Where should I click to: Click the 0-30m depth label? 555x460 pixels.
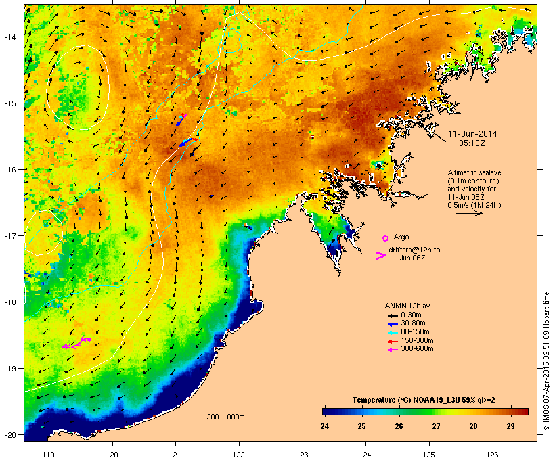[411, 315]
